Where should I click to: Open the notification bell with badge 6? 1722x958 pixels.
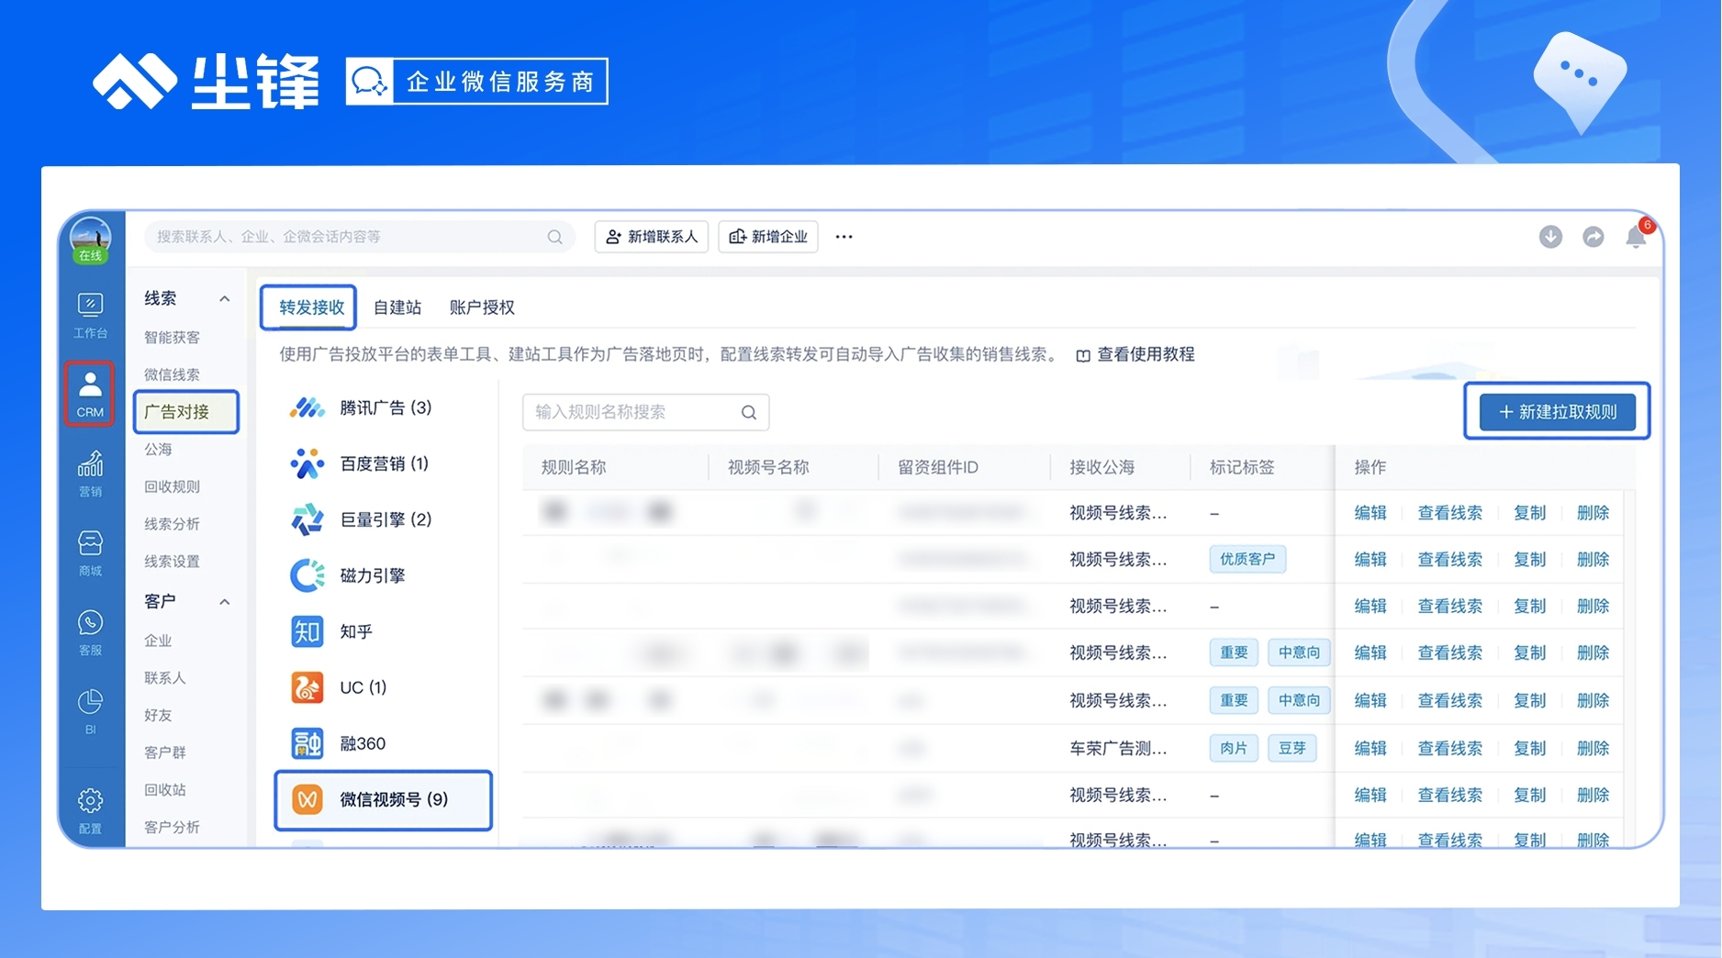tap(1637, 236)
